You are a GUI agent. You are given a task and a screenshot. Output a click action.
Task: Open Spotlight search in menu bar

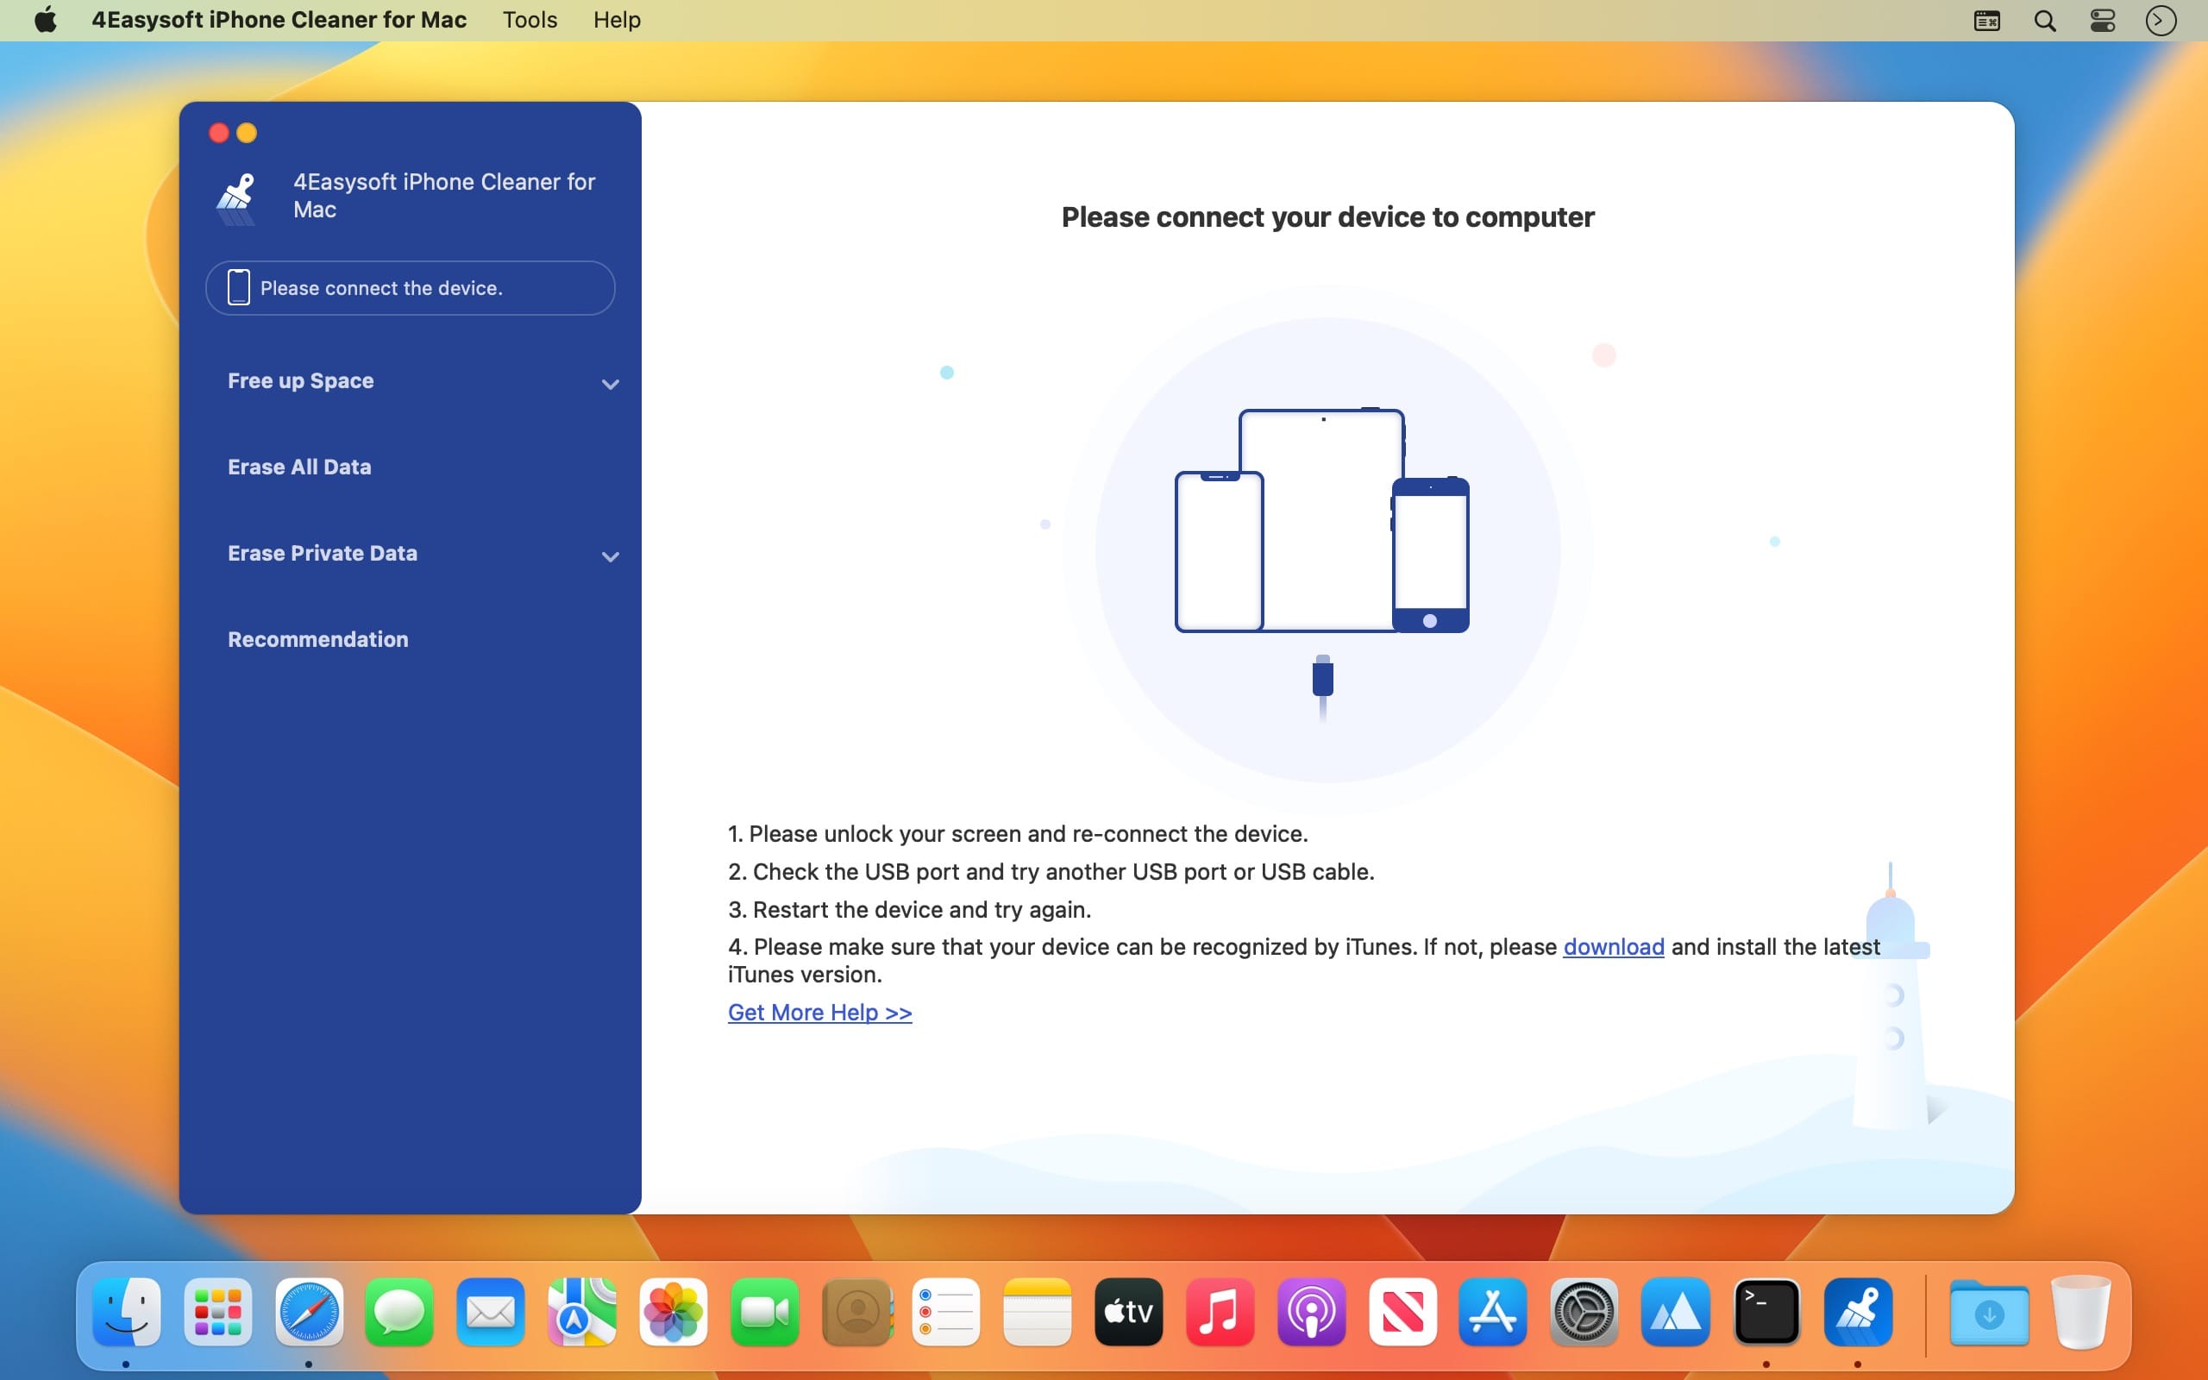2045,20
